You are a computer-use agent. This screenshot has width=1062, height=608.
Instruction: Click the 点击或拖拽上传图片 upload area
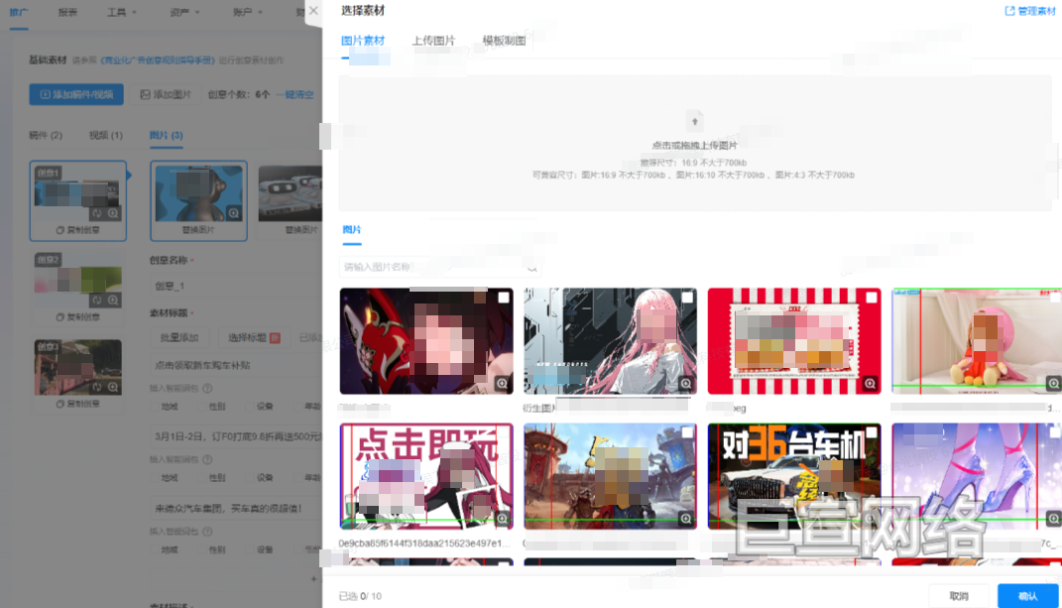click(x=695, y=144)
